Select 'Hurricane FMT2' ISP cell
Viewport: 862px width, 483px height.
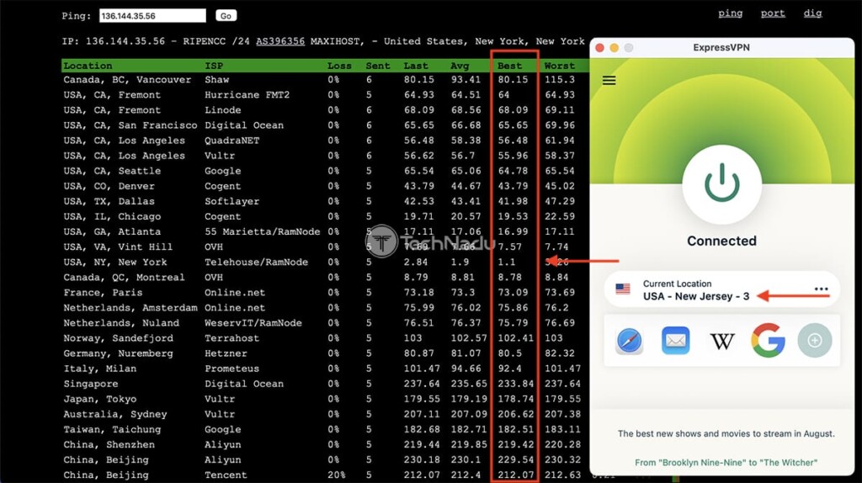tap(247, 94)
